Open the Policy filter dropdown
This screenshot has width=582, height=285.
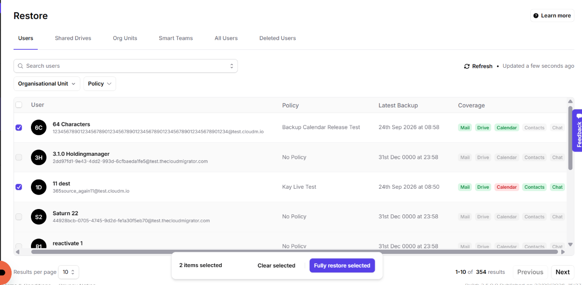click(100, 84)
